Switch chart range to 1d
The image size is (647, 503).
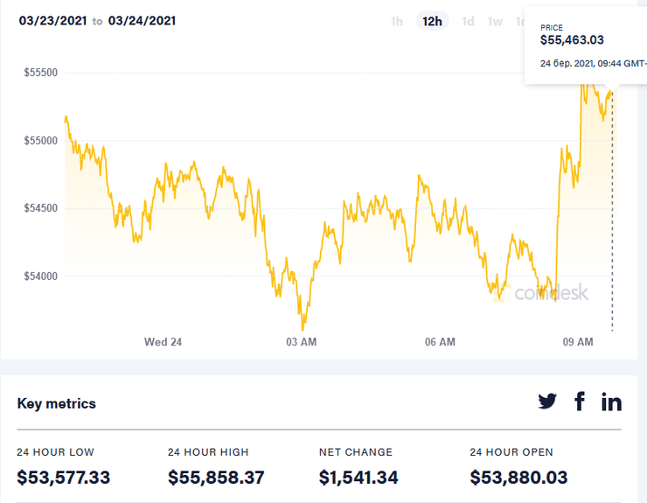[x=468, y=21]
